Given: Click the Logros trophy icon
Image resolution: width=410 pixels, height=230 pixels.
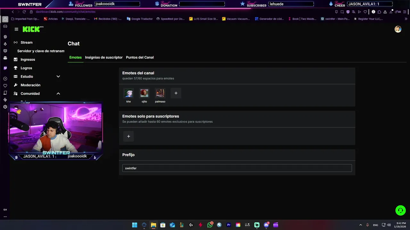Looking at the screenshot, I should [x=15, y=68].
